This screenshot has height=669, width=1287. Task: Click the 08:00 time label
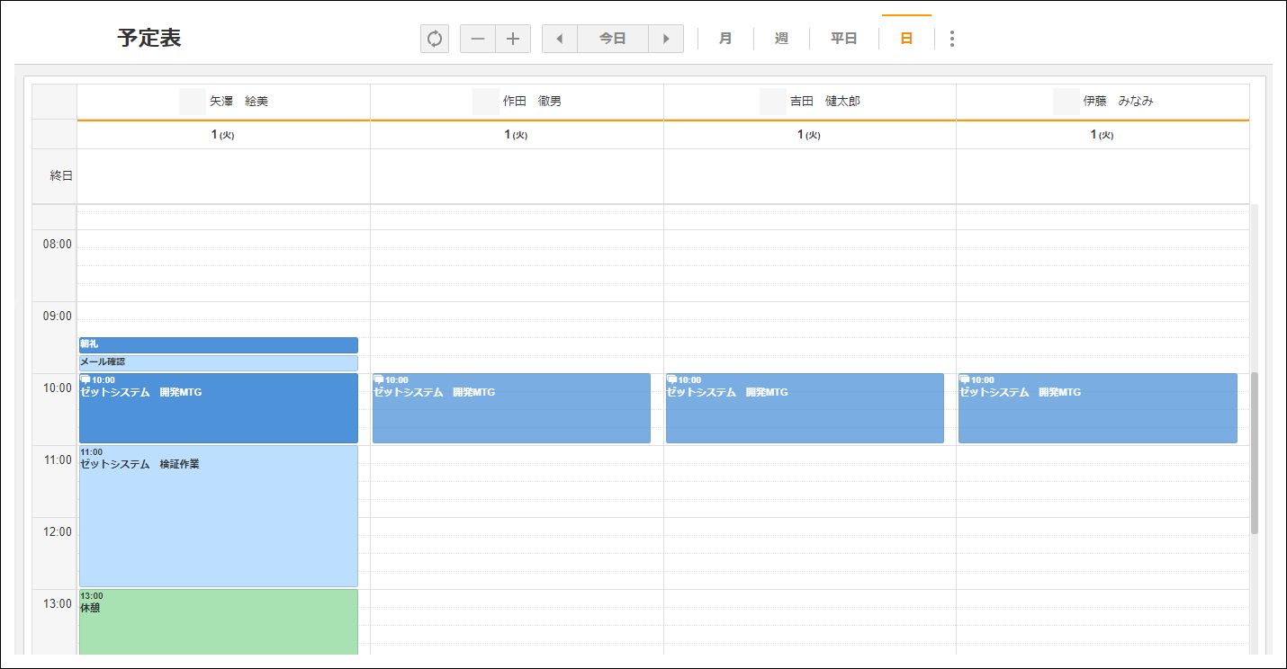(58, 244)
